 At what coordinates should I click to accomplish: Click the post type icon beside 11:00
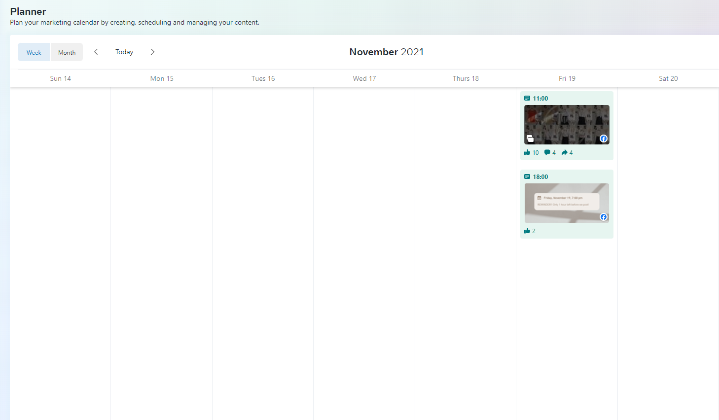coord(527,98)
